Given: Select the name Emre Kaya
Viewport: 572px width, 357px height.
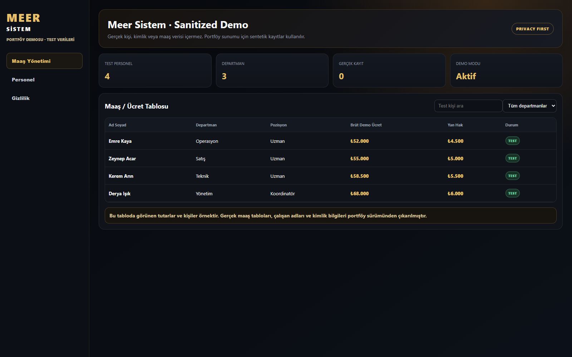Looking at the screenshot, I should (x=120, y=141).
